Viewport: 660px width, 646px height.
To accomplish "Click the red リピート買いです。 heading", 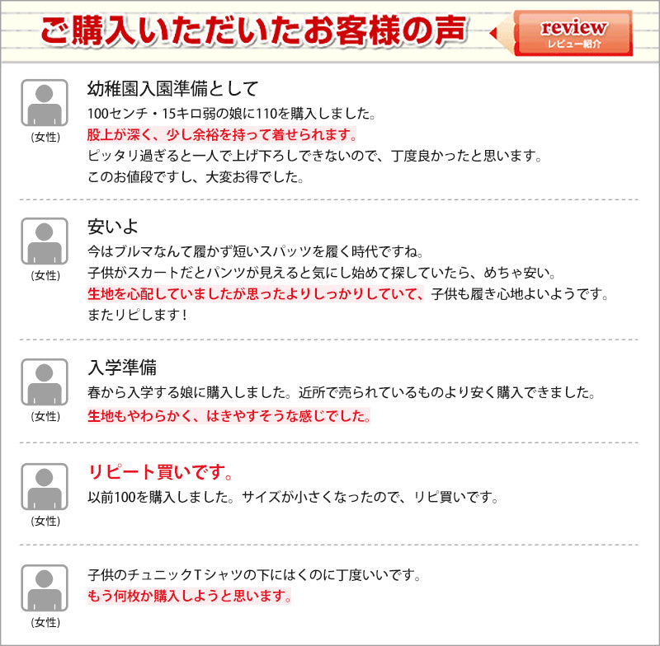I will pos(161,473).
